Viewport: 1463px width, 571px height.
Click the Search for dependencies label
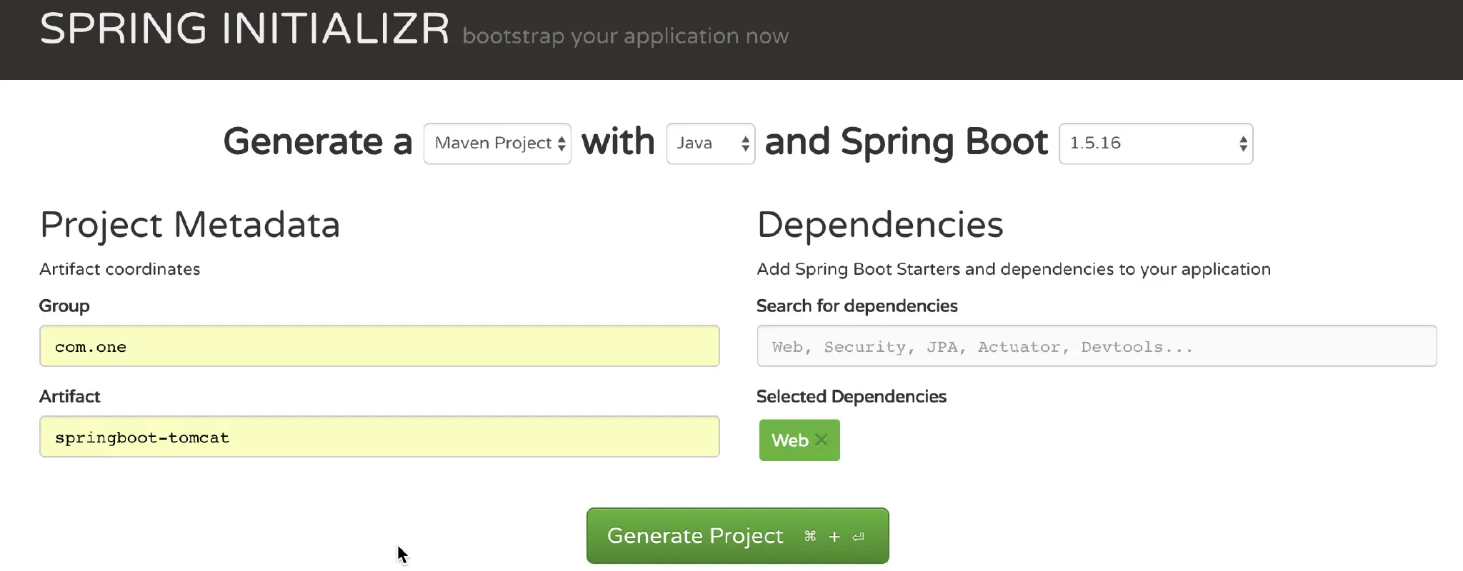(x=857, y=306)
